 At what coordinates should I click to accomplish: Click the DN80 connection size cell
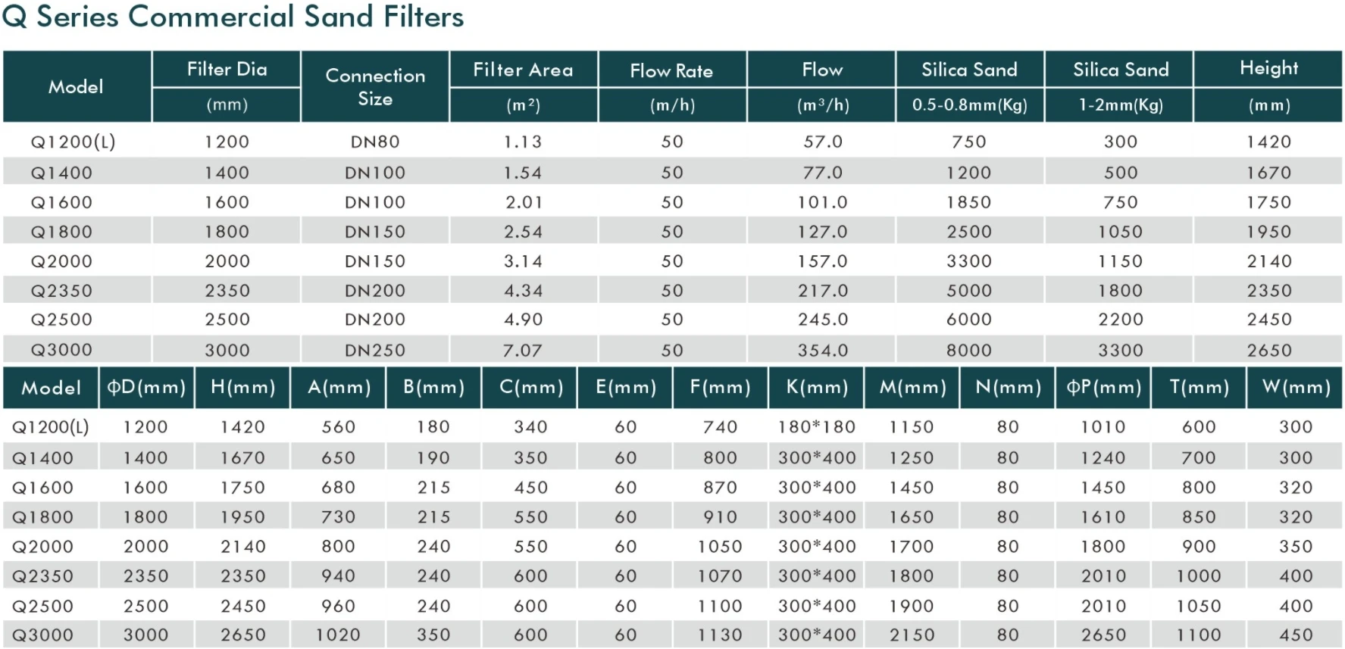click(375, 142)
